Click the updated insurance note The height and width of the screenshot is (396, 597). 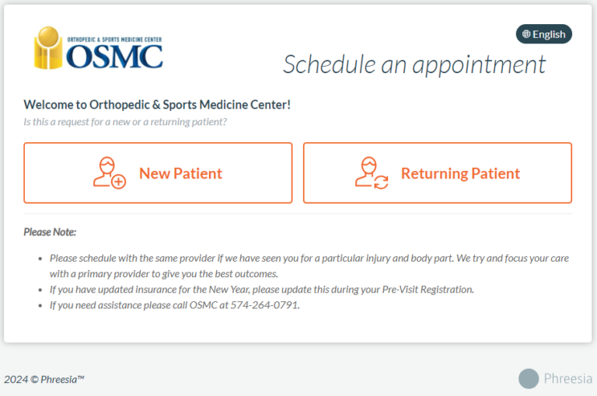[261, 289]
